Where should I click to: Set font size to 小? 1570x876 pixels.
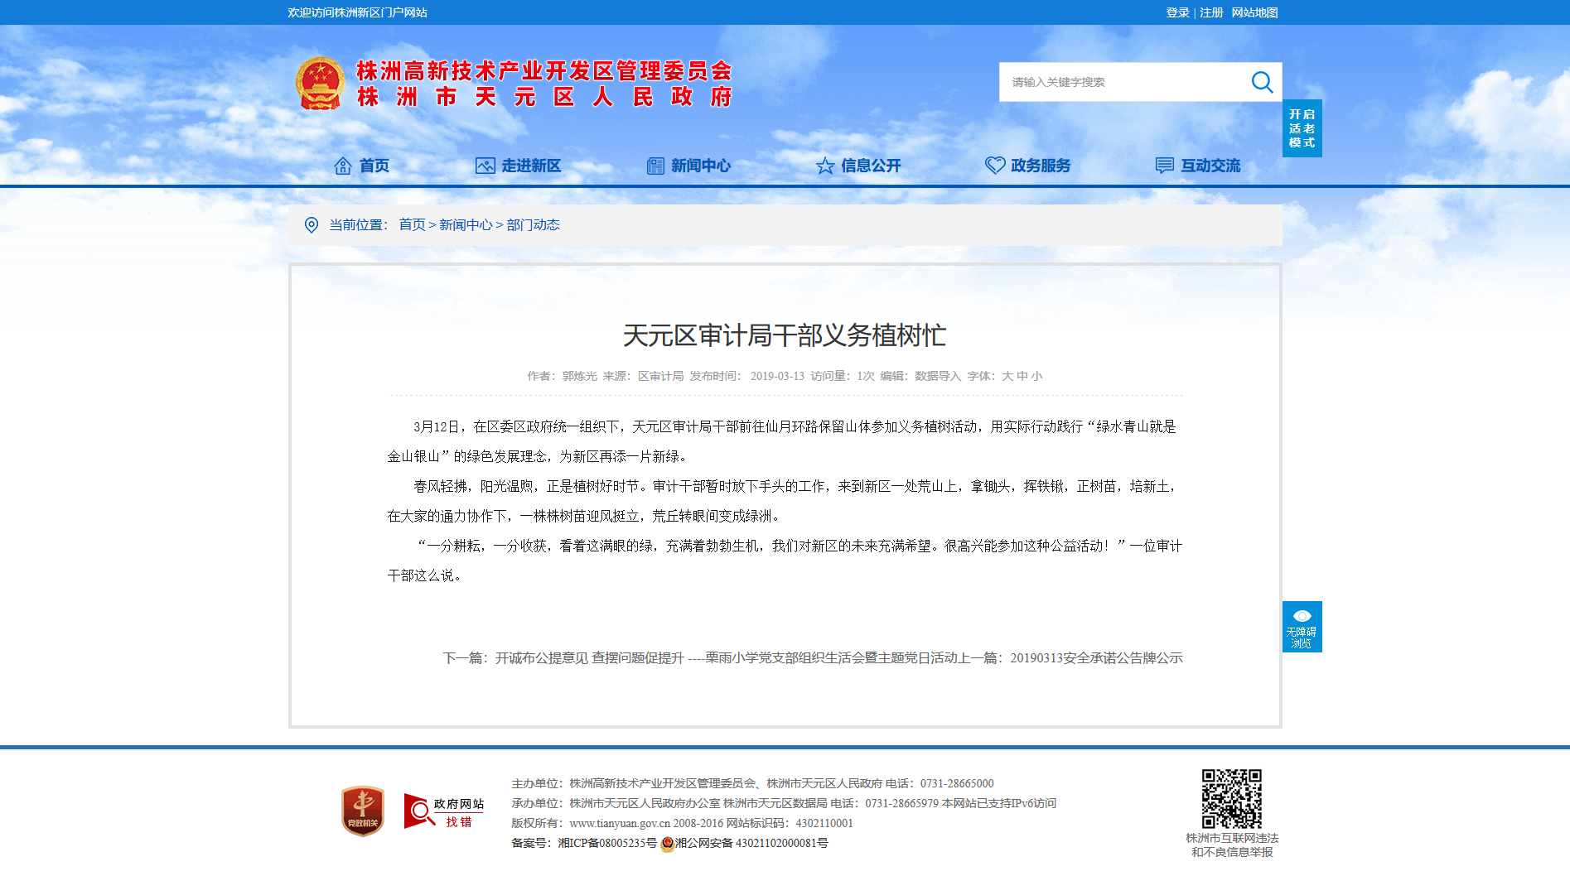pos(1036,376)
